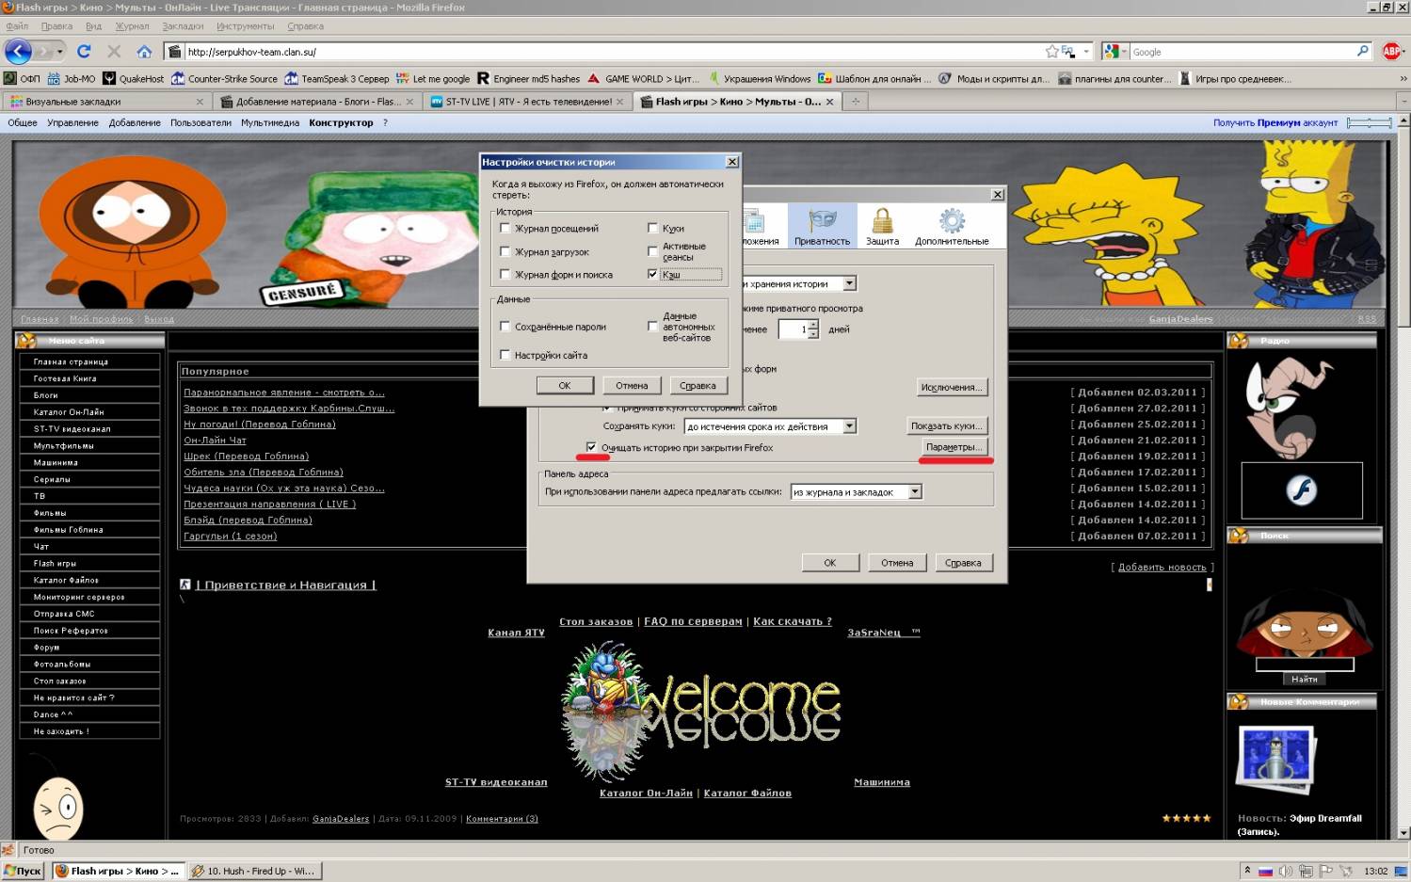Check Сохранённые пароли checkbox
The image size is (1411, 882).
pos(505,327)
